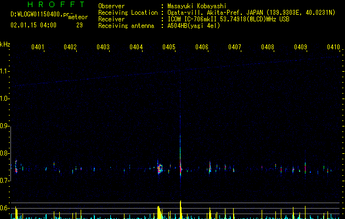The width and height of the screenshot is (345, 219).
Task: Click the 'Receiver' field label
Action: pyautogui.click(x=111, y=19)
